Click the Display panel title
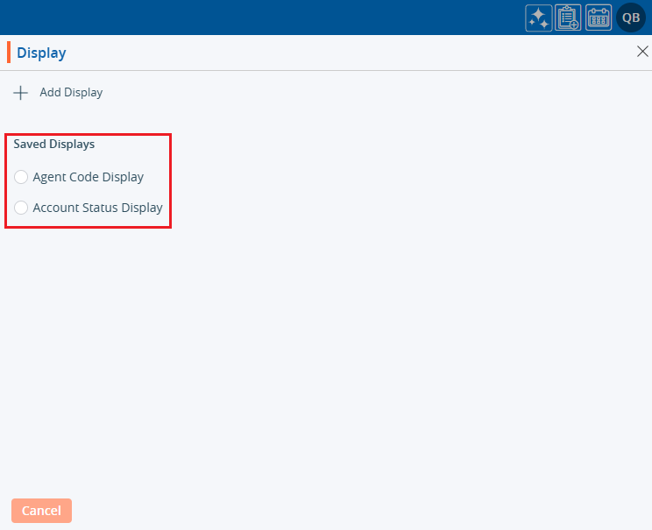 click(x=41, y=53)
